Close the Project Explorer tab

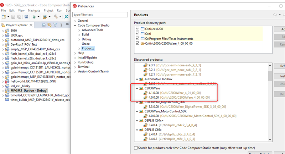[x=31, y=25]
